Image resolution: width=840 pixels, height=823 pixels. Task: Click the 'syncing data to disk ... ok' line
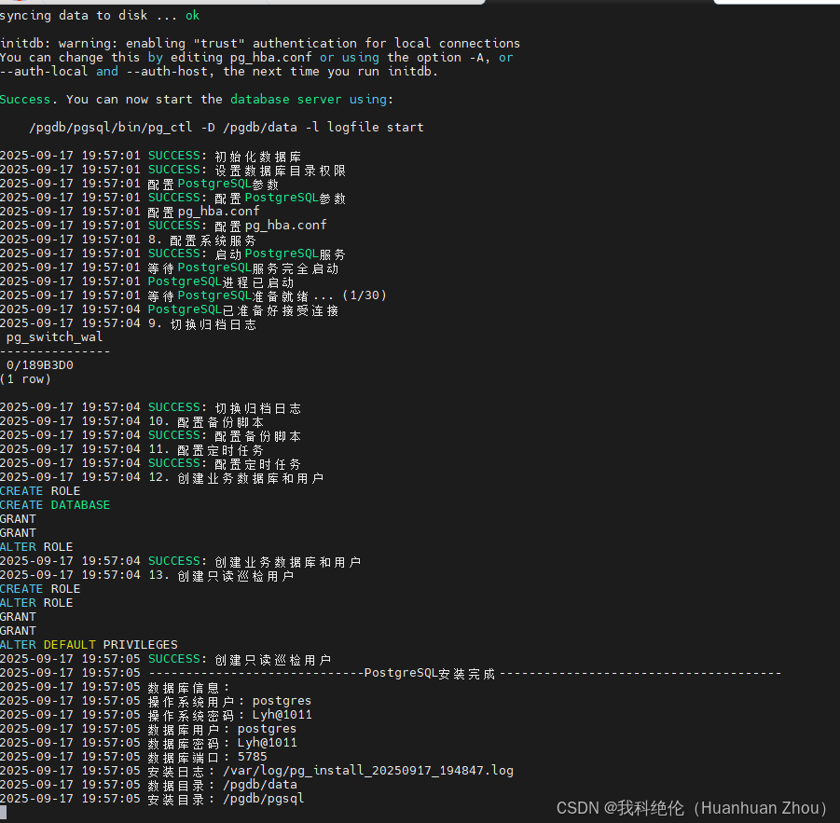100,16
